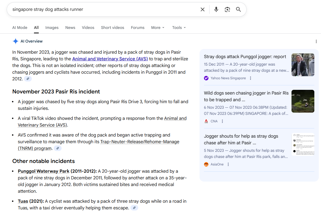
Task: Open CNA result three-dot menu
Action: (222, 121)
